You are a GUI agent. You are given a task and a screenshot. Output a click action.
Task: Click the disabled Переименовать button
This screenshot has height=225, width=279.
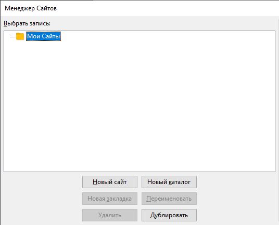tap(169, 199)
